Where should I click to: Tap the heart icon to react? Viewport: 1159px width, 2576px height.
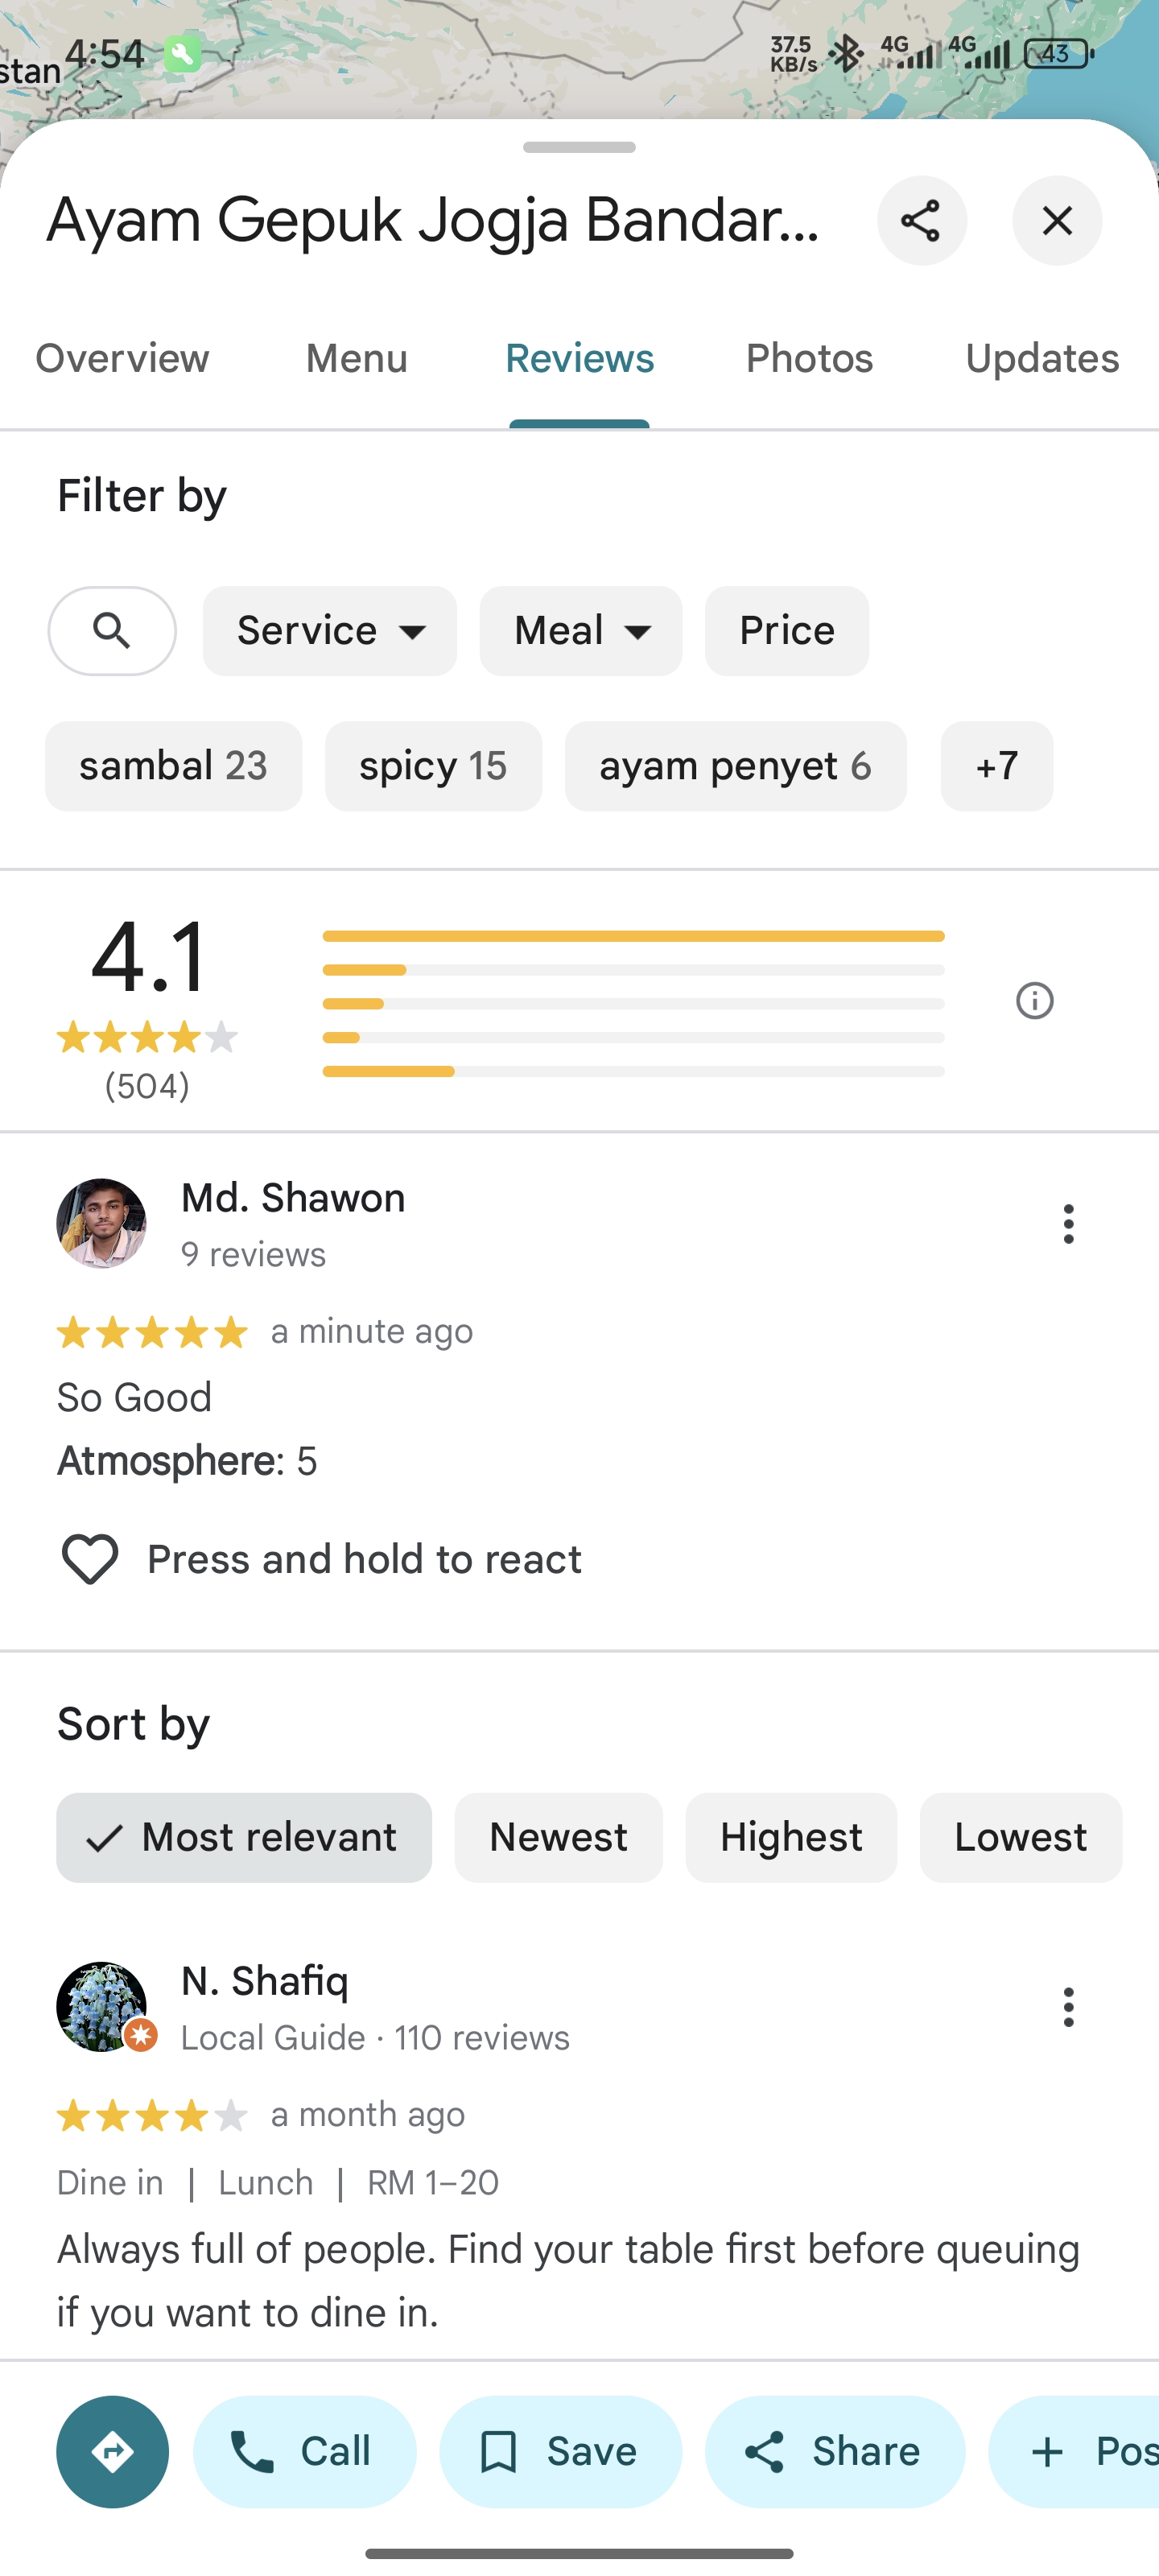pos(90,1559)
